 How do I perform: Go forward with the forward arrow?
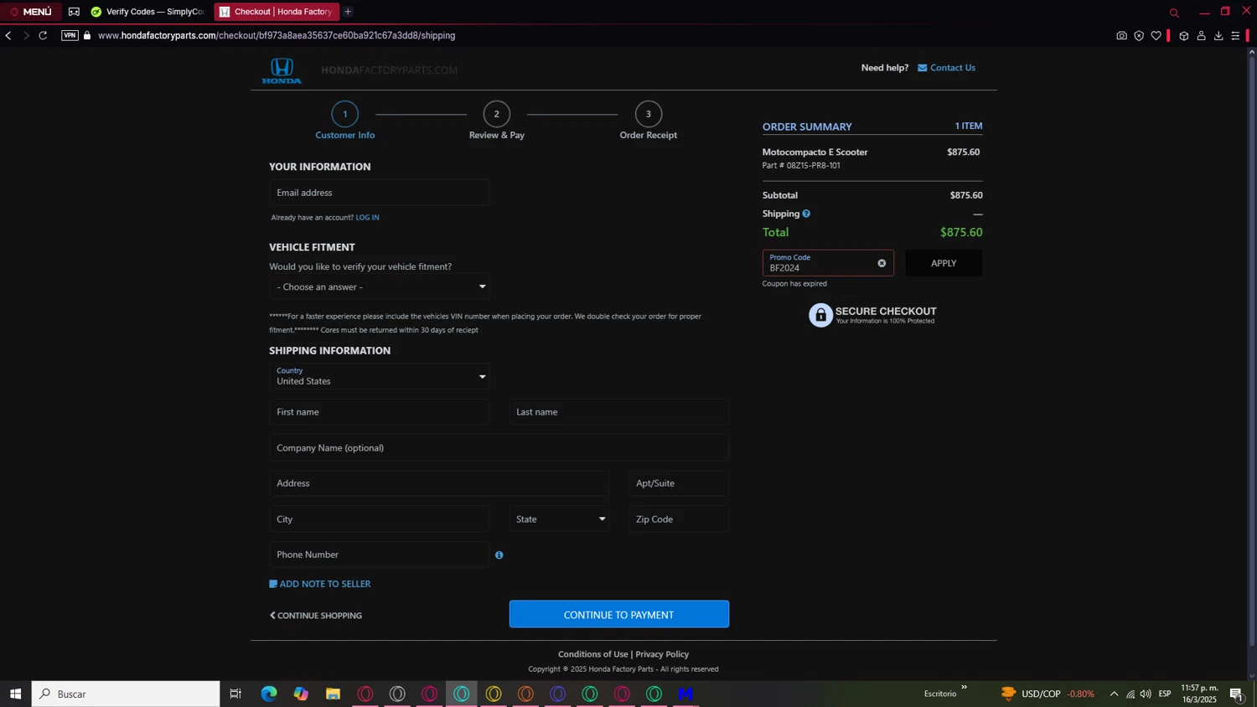pyautogui.click(x=26, y=35)
